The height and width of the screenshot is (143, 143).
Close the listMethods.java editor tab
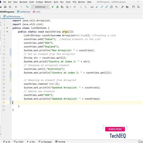click(x=22, y=16)
